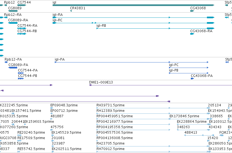Click feature 205134 label
The image size is (232, 153).
pyautogui.click(x=214, y=105)
